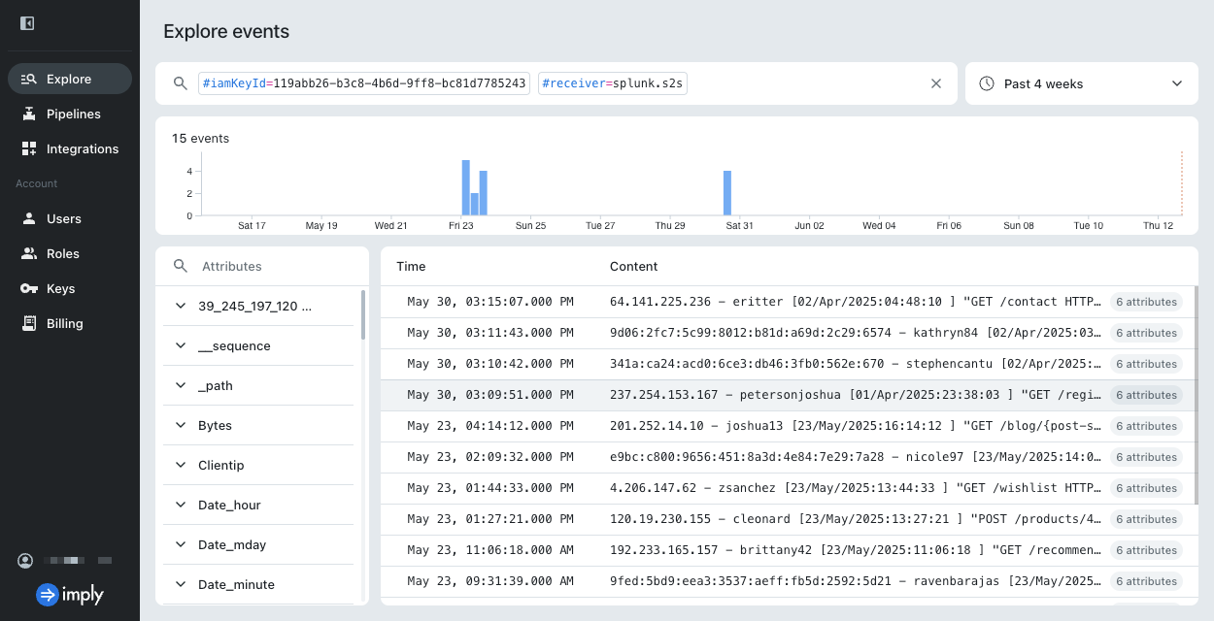Open the Roles page
1214x621 pixels.
click(x=70, y=253)
